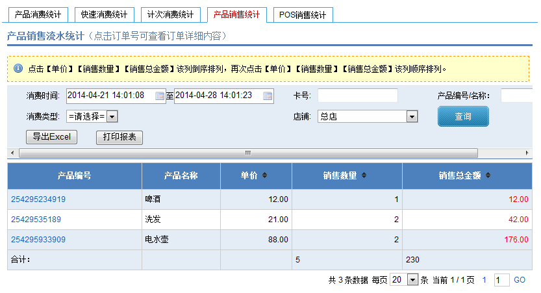Viewport: 541px width, 293px height.
Task: Sort by 单价 column arrow icon
Action: coord(264,175)
